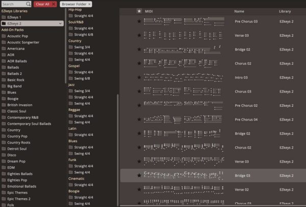This screenshot has width=306, height=207.
Task: Select Boogie Straight 4/4 folder
Action: click(81, 197)
